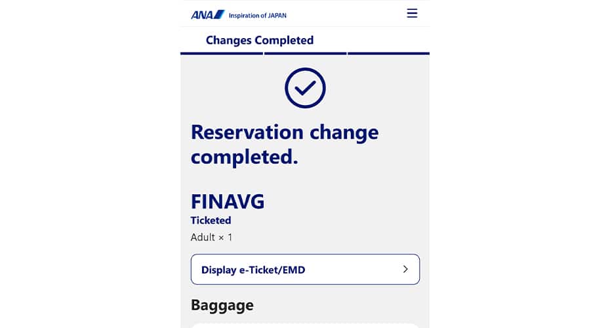The image size is (610, 328).
Task: Click the completion checkmark circle icon
Action: point(305,88)
